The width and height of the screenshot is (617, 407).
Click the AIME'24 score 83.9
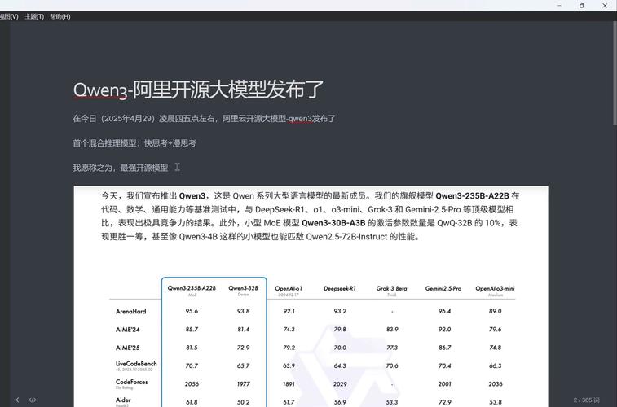click(392, 329)
